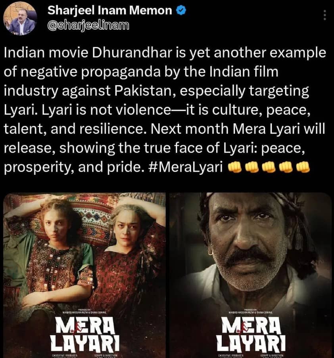This screenshot has height=358, width=334.
Task: Click the middle fist emoji of the five
Action: coord(269,167)
